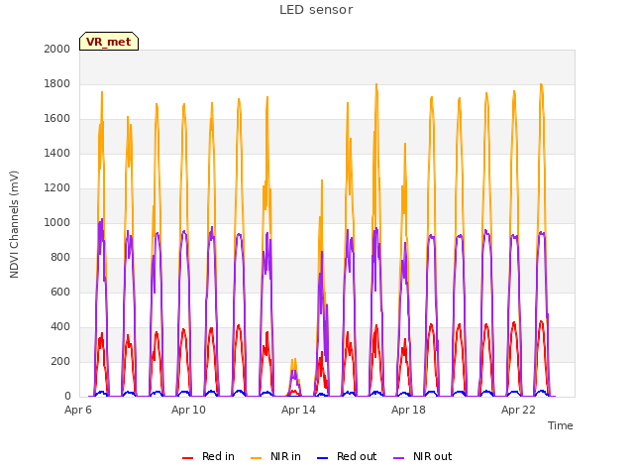Click the 1400 y-axis tick label

[x=57, y=153]
